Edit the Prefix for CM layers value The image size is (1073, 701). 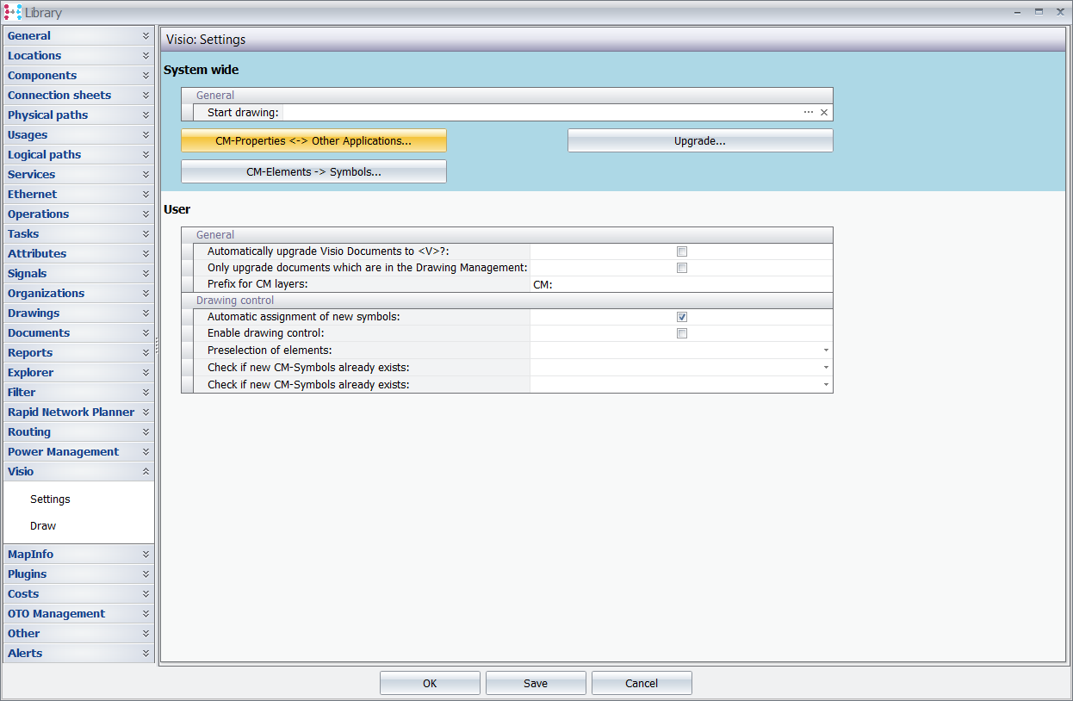[x=681, y=284]
